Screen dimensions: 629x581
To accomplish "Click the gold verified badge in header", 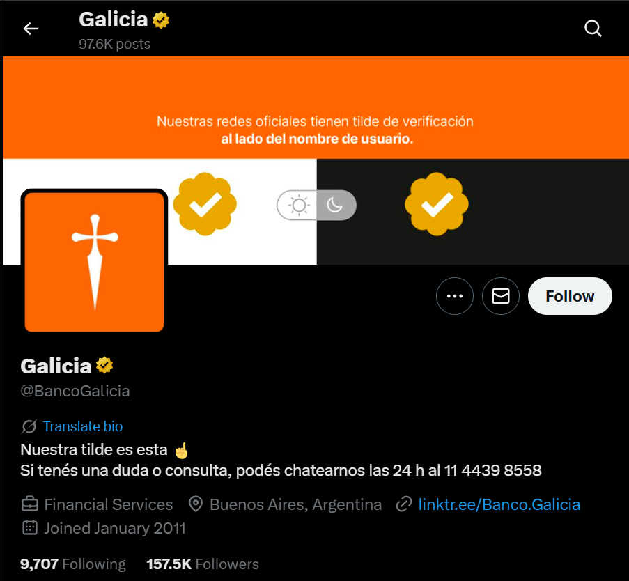I will click(161, 20).
